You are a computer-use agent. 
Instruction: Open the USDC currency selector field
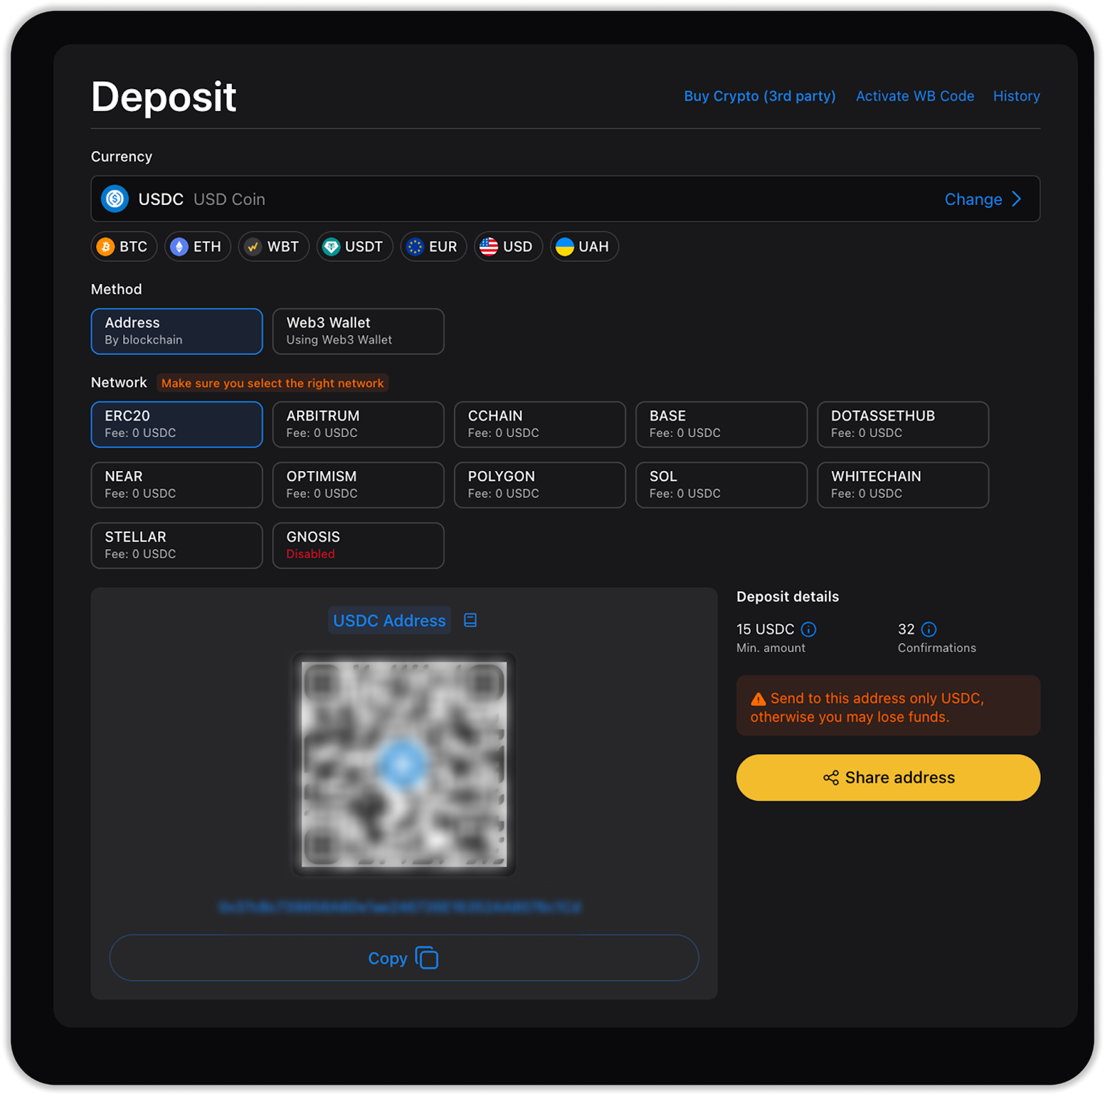coord(483,199)
